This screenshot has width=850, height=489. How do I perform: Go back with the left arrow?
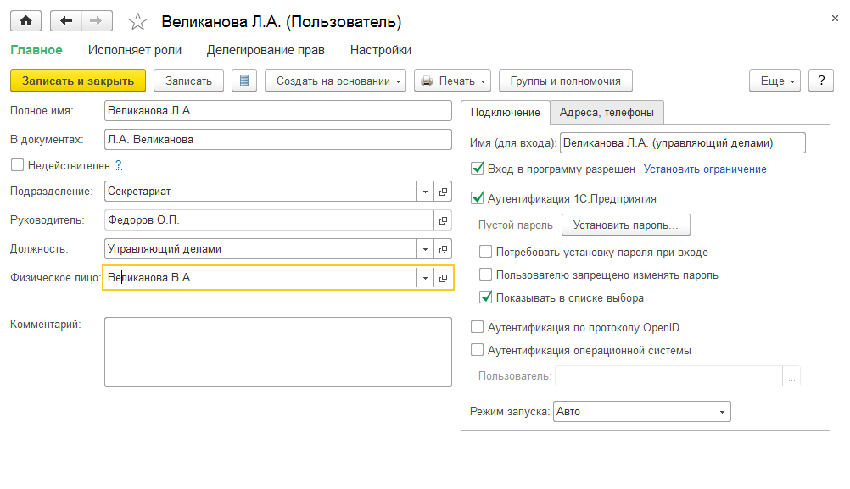point(66,21)
